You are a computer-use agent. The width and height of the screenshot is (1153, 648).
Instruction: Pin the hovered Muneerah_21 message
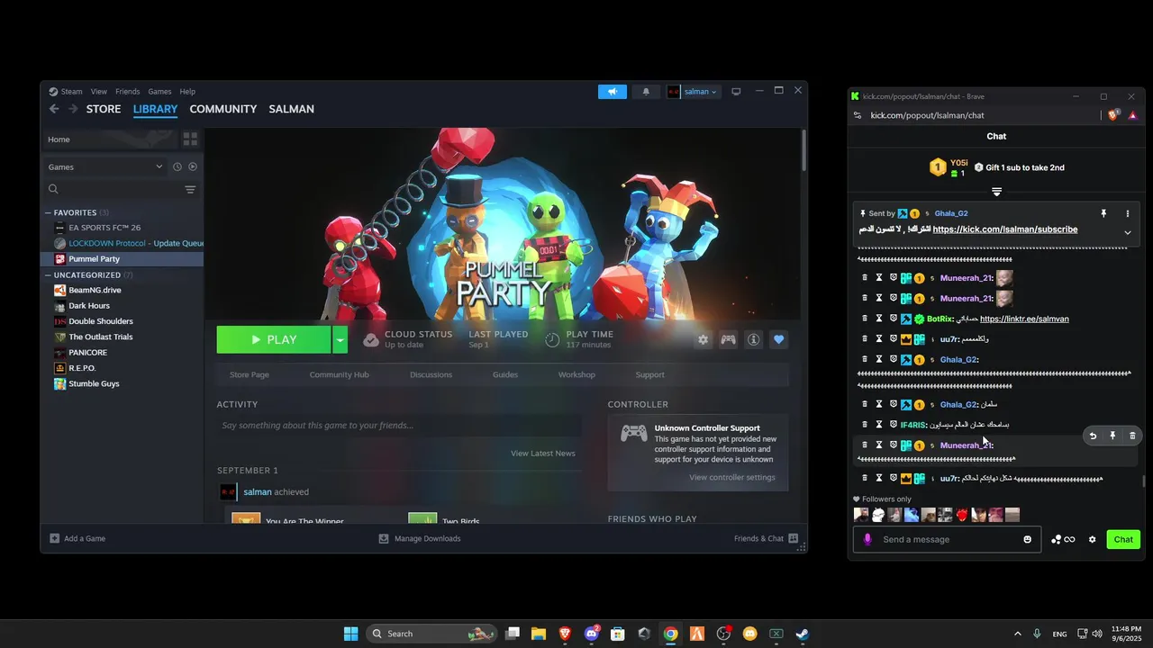coord(1112,436)
